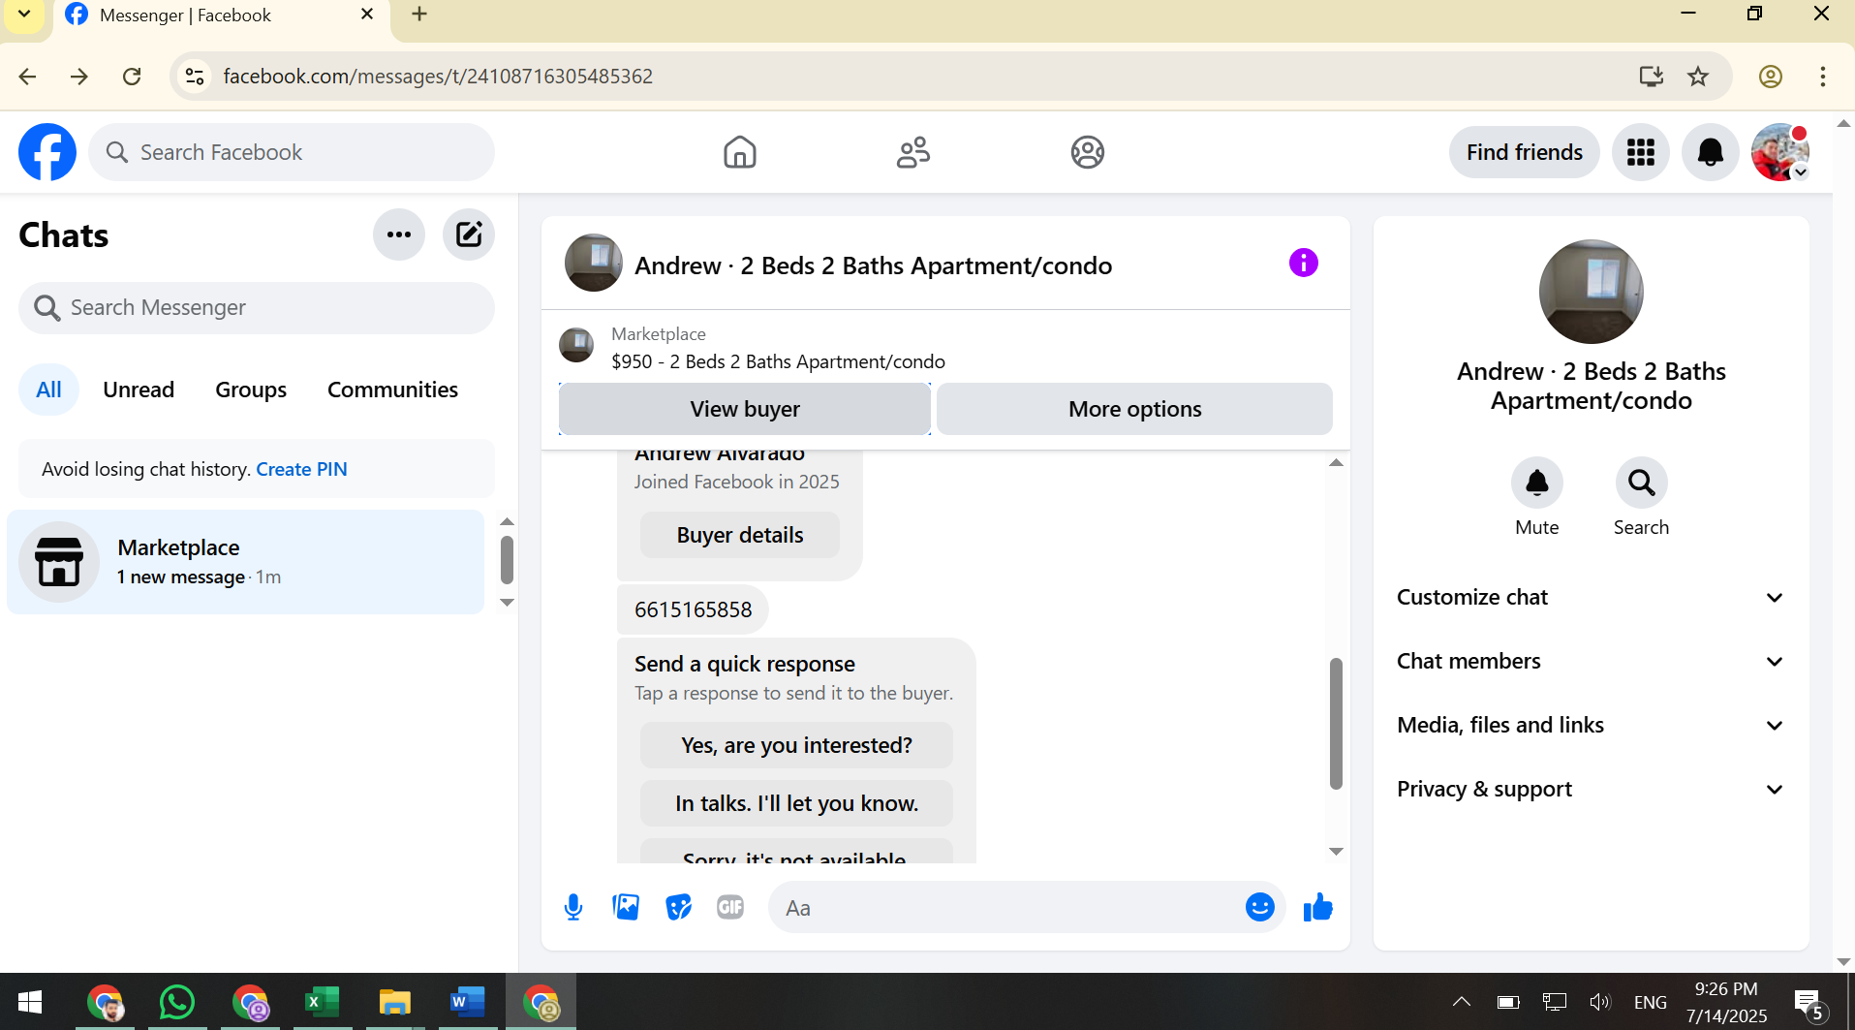Open the Facebook logo home link
Screen dimensions: 1855x1030
click(47, 152)
